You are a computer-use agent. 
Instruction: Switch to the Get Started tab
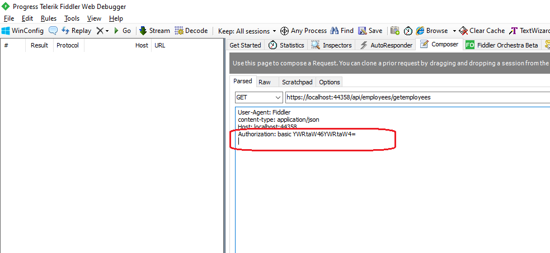[x=245, y=45]
